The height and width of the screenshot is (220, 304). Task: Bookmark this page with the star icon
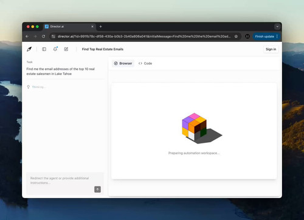[x=236, y=36]
